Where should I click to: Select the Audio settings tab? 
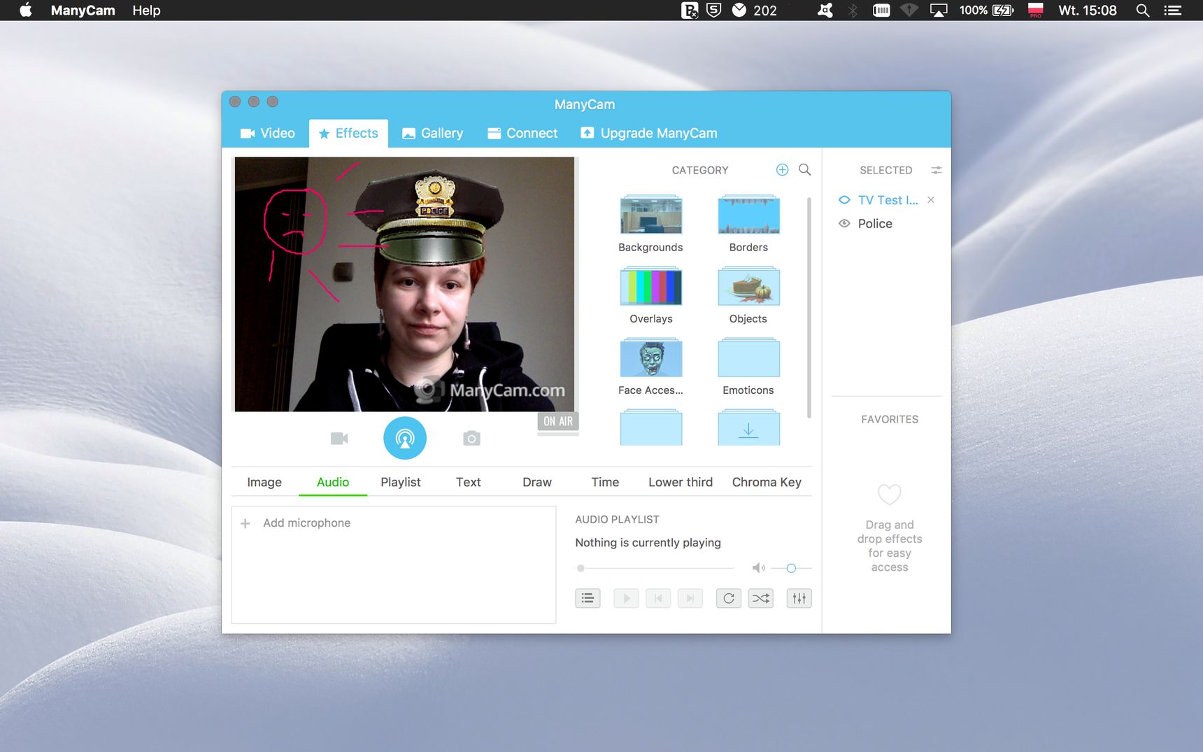pyautogui.click(x=333, y=482)
